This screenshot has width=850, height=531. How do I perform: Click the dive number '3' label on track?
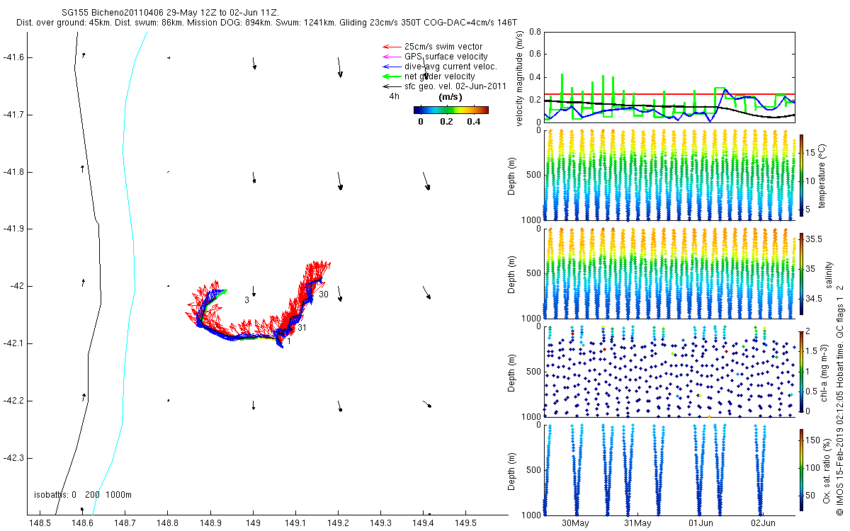click(246, 300)
